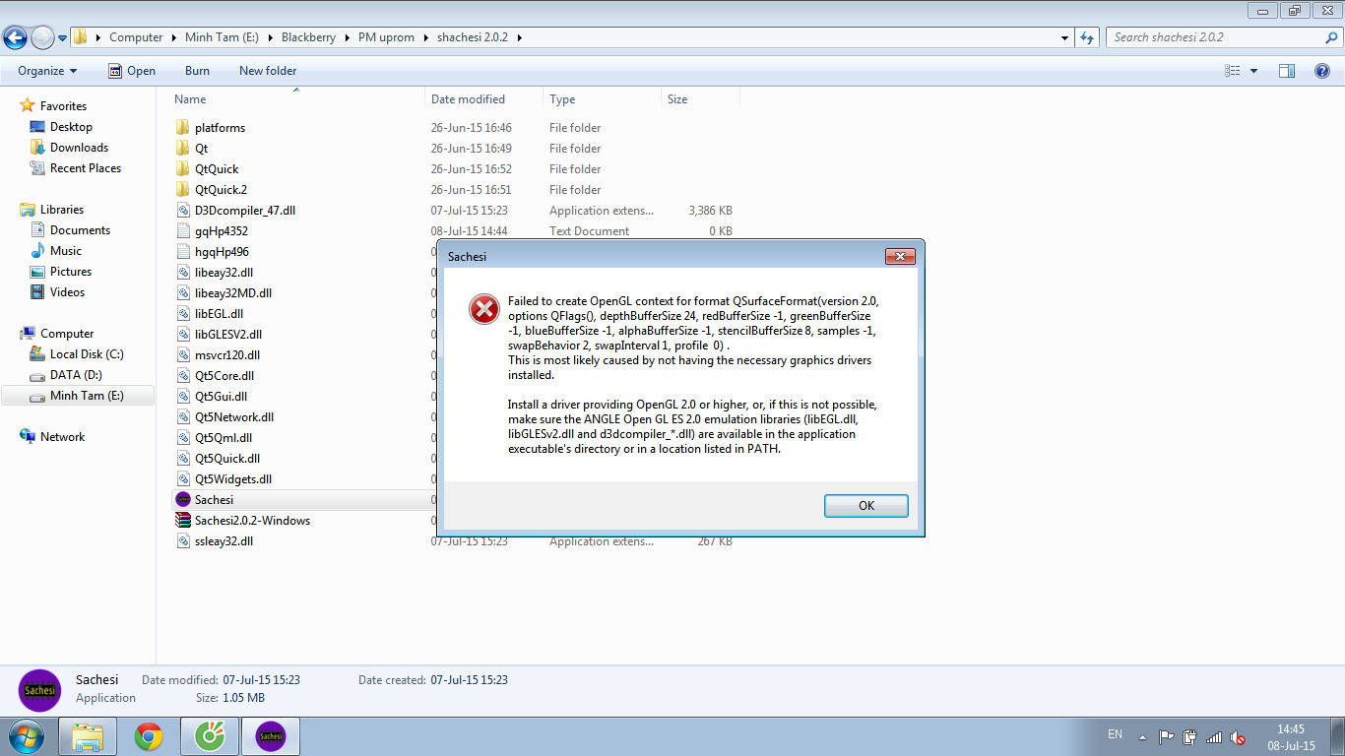Image resolution: width=1345 pixels, height=756 pixels.
Task: Click OK in the Sachesi error dialog
Action: click(865, 505)
